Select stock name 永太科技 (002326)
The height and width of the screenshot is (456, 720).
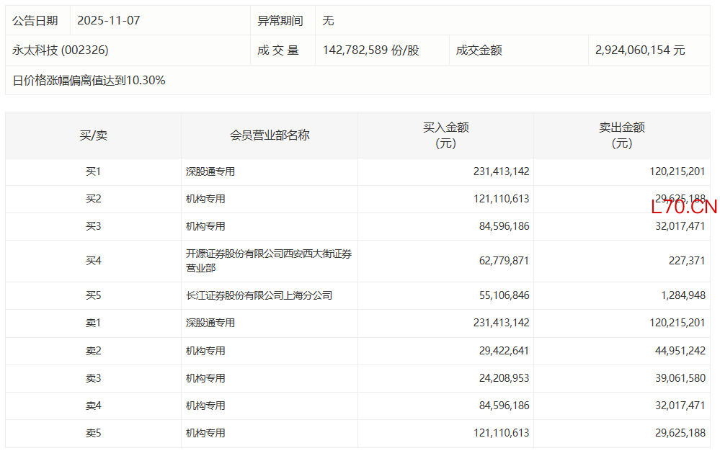point(61,50)
